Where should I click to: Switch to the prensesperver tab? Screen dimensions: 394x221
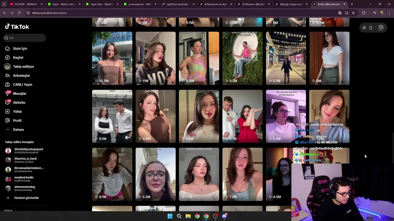tap(139, 4)
